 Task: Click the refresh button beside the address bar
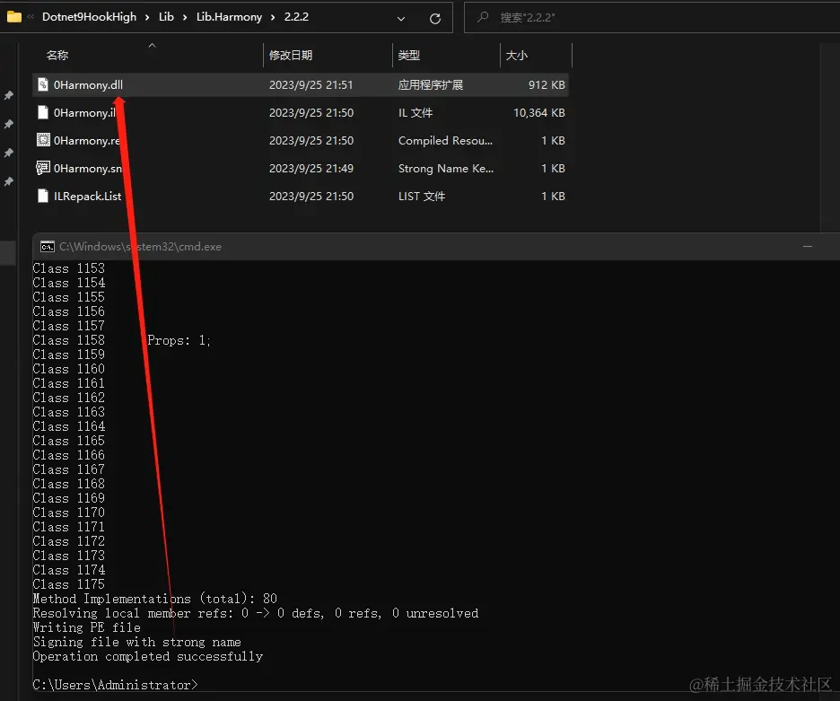tap(435, 19)
